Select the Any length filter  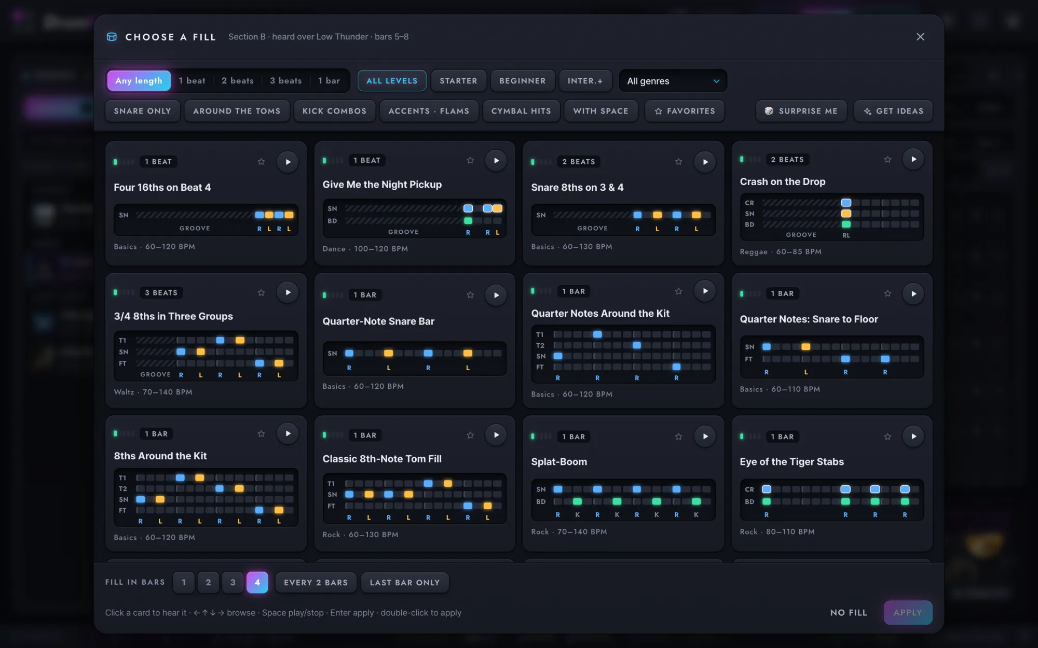tap(139, 80)
